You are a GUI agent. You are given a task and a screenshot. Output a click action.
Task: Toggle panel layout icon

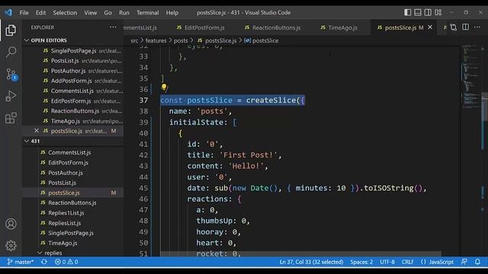[418, 12]
